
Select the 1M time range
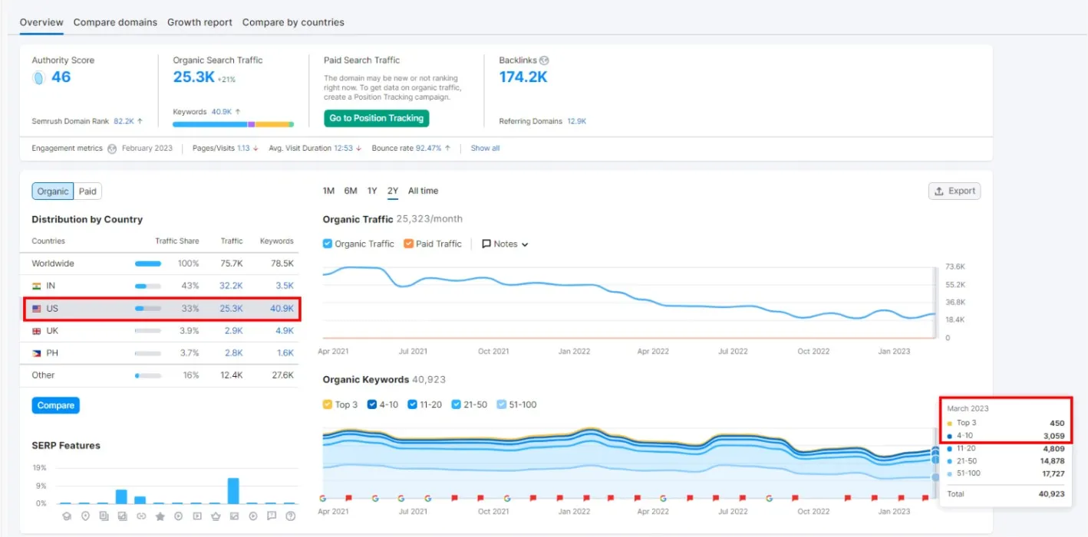click(x=328, y=191)
